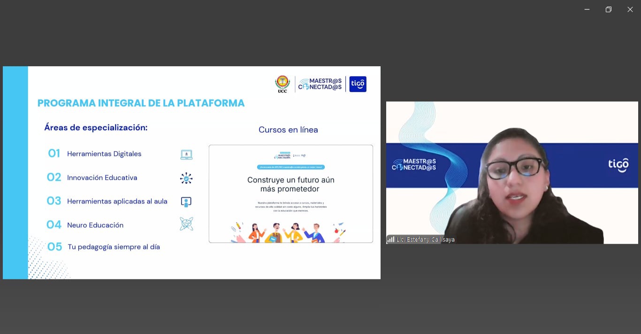Click the Tigo logo in the slide header
This screenshot has height=334, width=641.
(x=358, y=84)
